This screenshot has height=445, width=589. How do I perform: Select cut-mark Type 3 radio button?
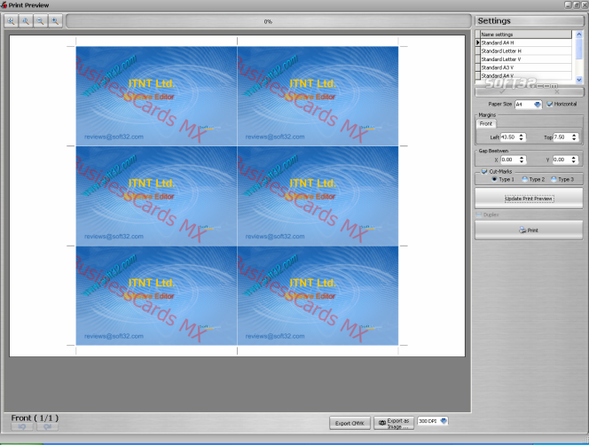point(554,179)
